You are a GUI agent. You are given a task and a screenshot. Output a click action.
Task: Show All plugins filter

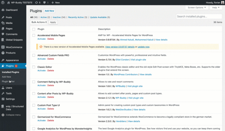[32, 17]
